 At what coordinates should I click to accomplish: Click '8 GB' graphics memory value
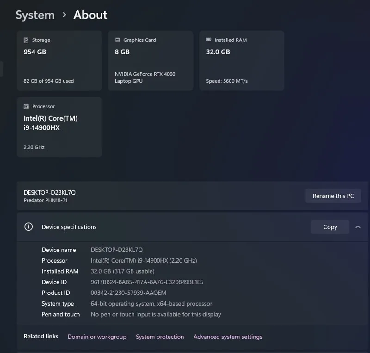coord(122,52)
